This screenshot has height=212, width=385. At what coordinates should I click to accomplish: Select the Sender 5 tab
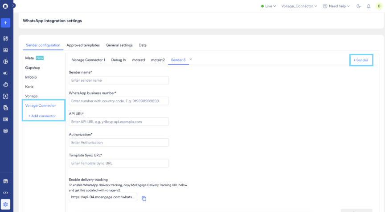pyautogui.click(x=178, y=60)
